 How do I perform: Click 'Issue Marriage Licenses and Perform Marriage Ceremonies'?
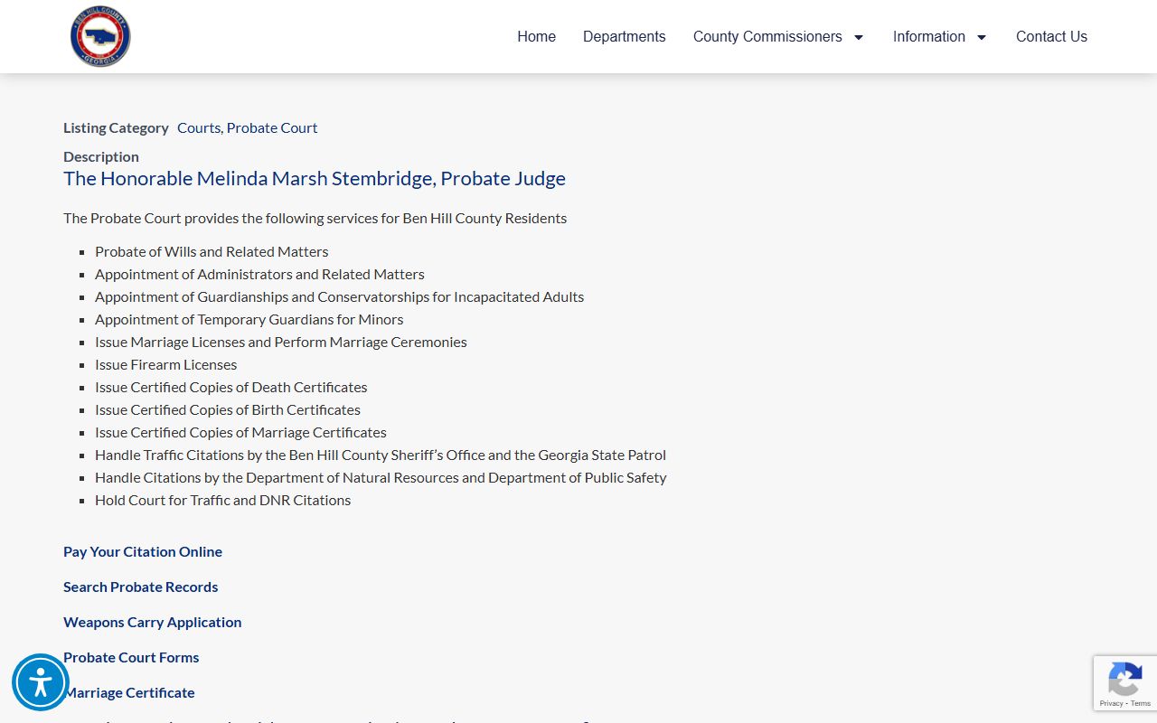[281, 342]
